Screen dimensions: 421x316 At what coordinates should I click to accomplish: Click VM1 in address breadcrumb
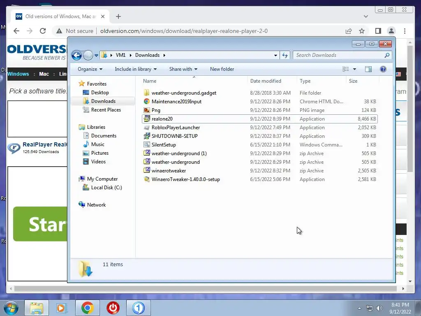(x=120, y=55)
